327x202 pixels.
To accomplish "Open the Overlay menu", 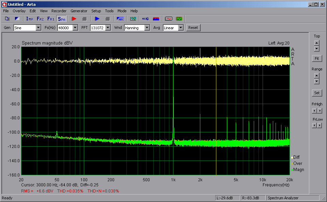I will tap(19, 11).
